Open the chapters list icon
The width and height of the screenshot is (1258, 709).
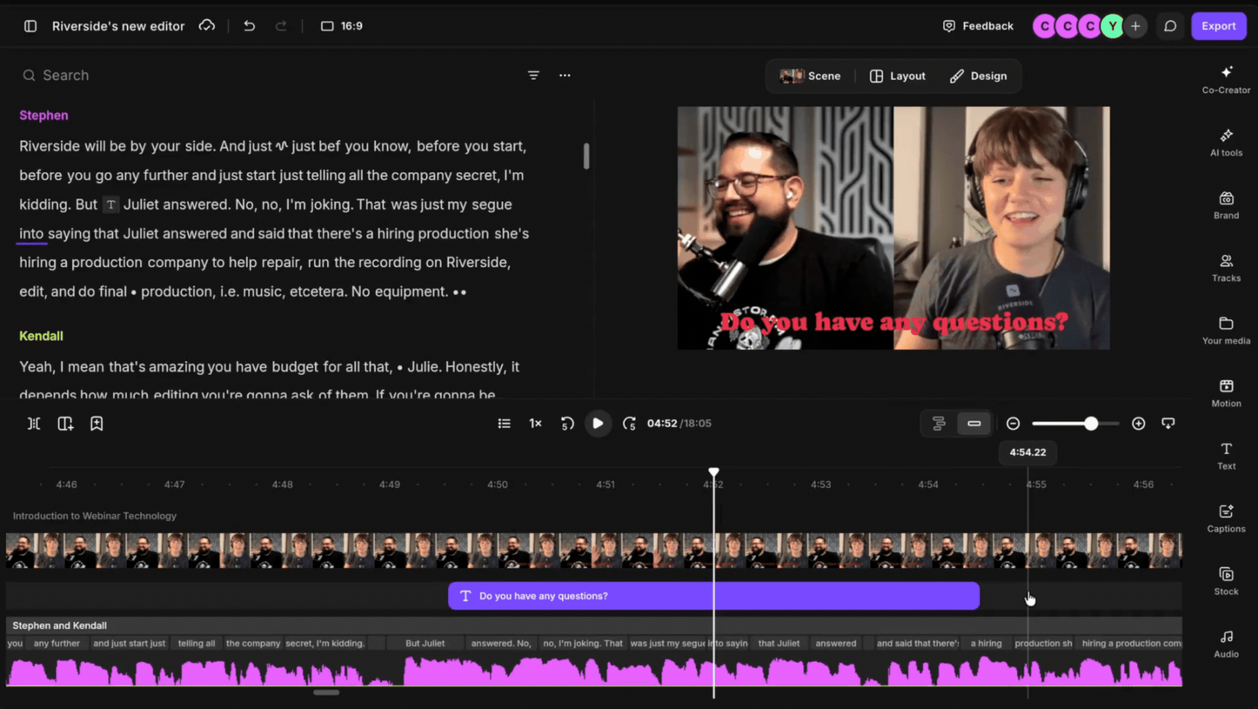click(x=504, y=424)
